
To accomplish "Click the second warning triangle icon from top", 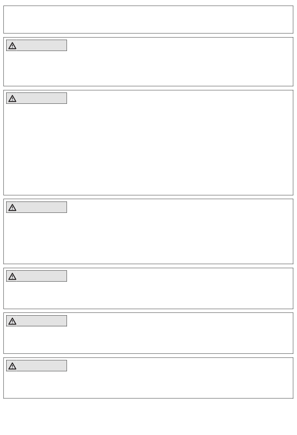I will 12,99.
